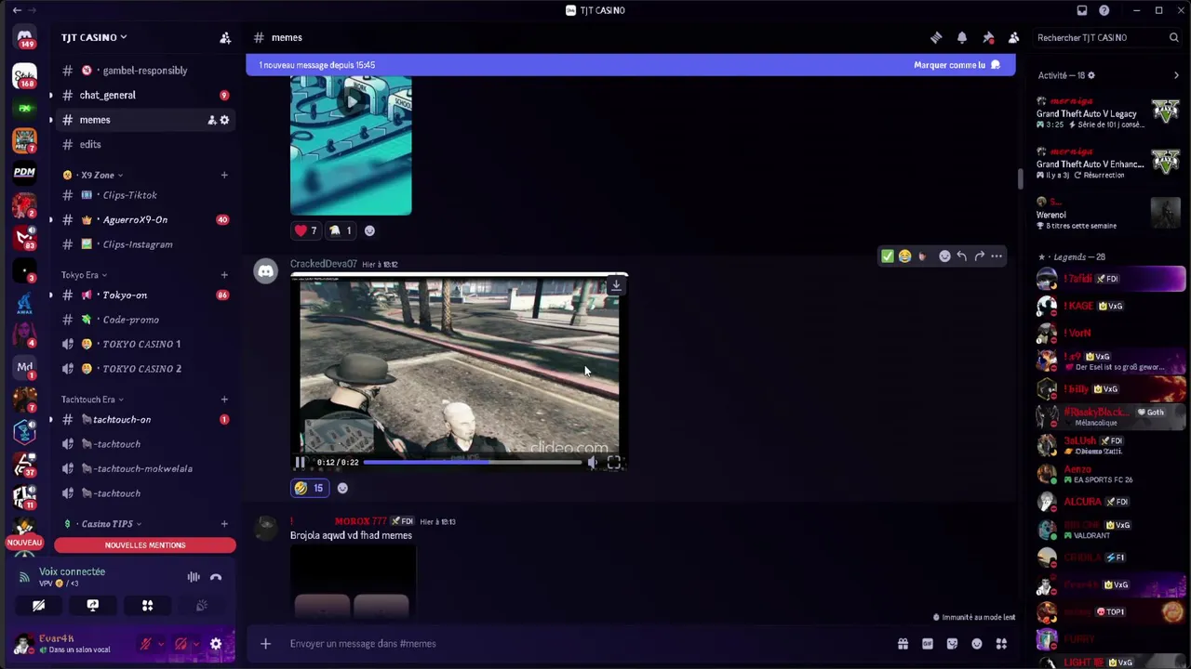Image resolution: width=1191 pixels, height=669 pixels.
Task: Open the microphone input options arrow
Action: [161, 644]
